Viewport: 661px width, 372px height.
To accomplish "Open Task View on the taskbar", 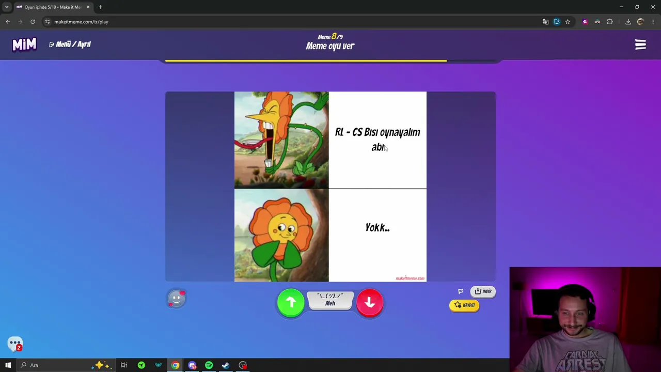I will coord(124,365).
